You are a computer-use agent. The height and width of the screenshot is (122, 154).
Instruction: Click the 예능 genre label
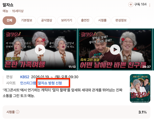pyautogui.click(x=5, y=11)
